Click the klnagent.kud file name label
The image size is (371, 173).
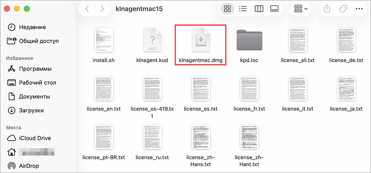[152, 60]
